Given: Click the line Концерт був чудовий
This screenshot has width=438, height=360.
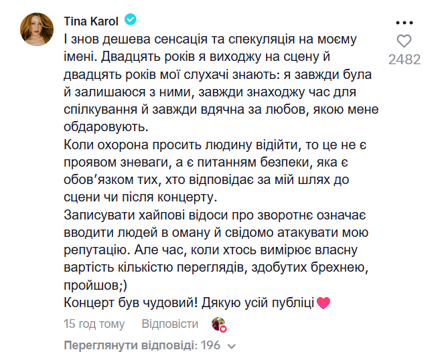Looking at the screenshot, I should click(x=189, y=302).
